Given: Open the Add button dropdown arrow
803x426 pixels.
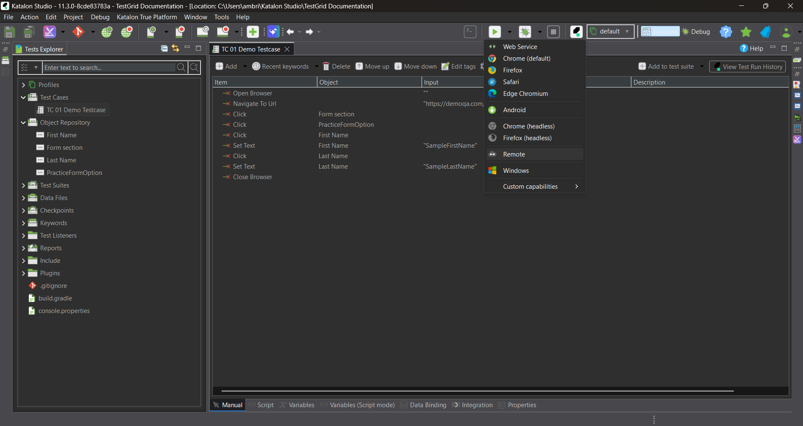Looking at the screenshot, I should tap(245, 67).
